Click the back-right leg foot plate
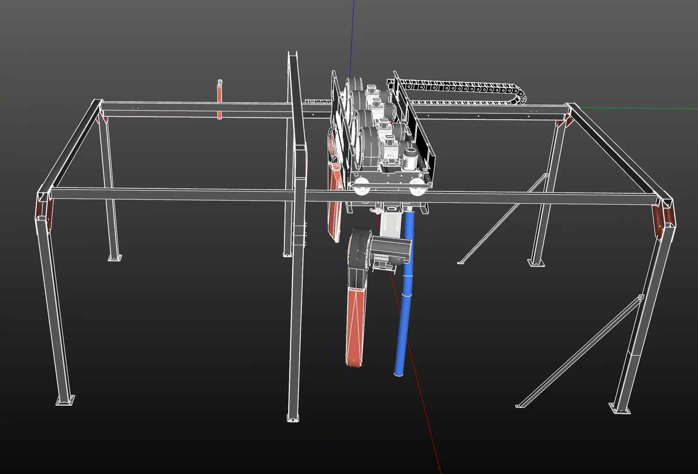The width and height of the screenshot is (698, 474). tap(536, 262)
